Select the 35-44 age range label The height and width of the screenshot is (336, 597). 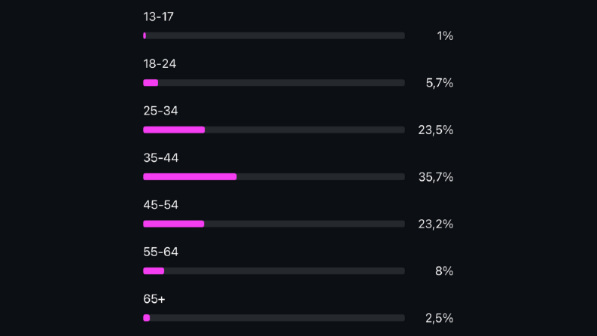coord(160,157)
